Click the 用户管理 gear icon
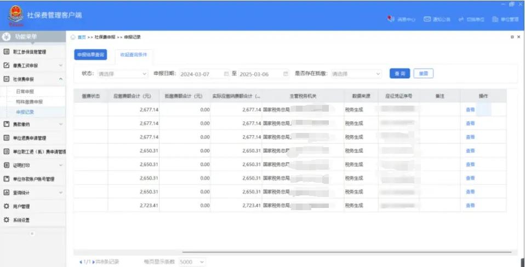This screenshot has height=267, width=525. 7,206
